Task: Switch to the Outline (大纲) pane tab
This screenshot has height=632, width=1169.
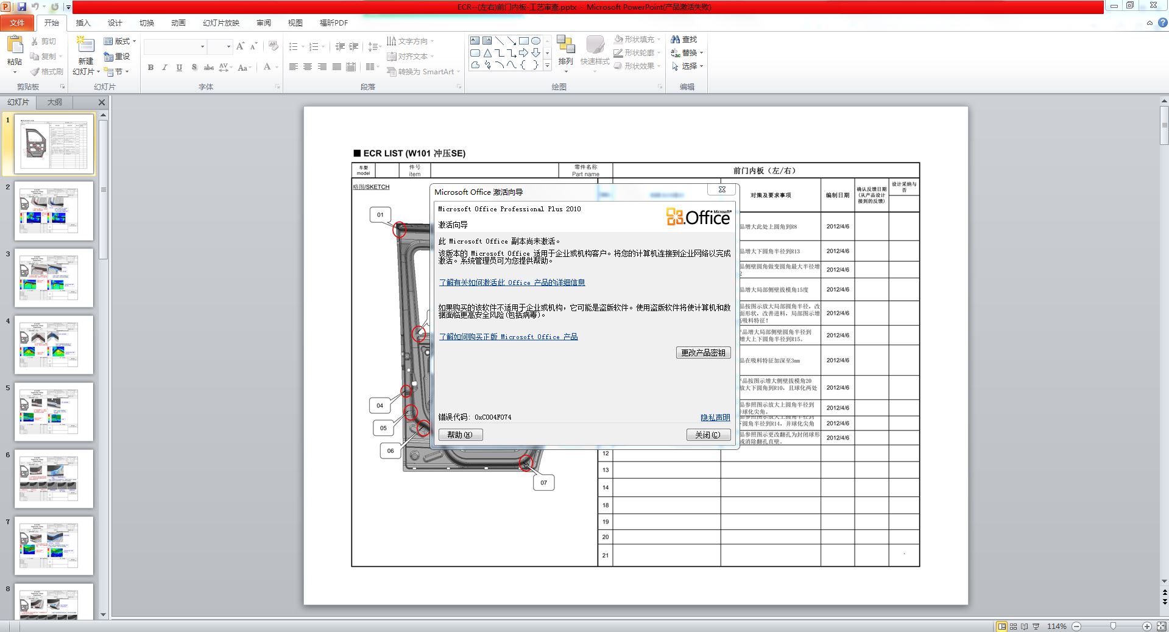Action: [55, 102]
